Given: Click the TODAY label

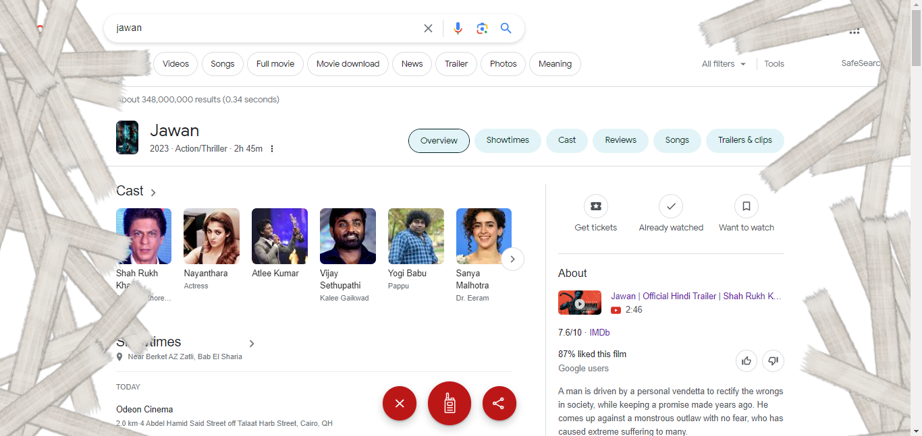Looking at the screenshot, I should pos(128,387).
